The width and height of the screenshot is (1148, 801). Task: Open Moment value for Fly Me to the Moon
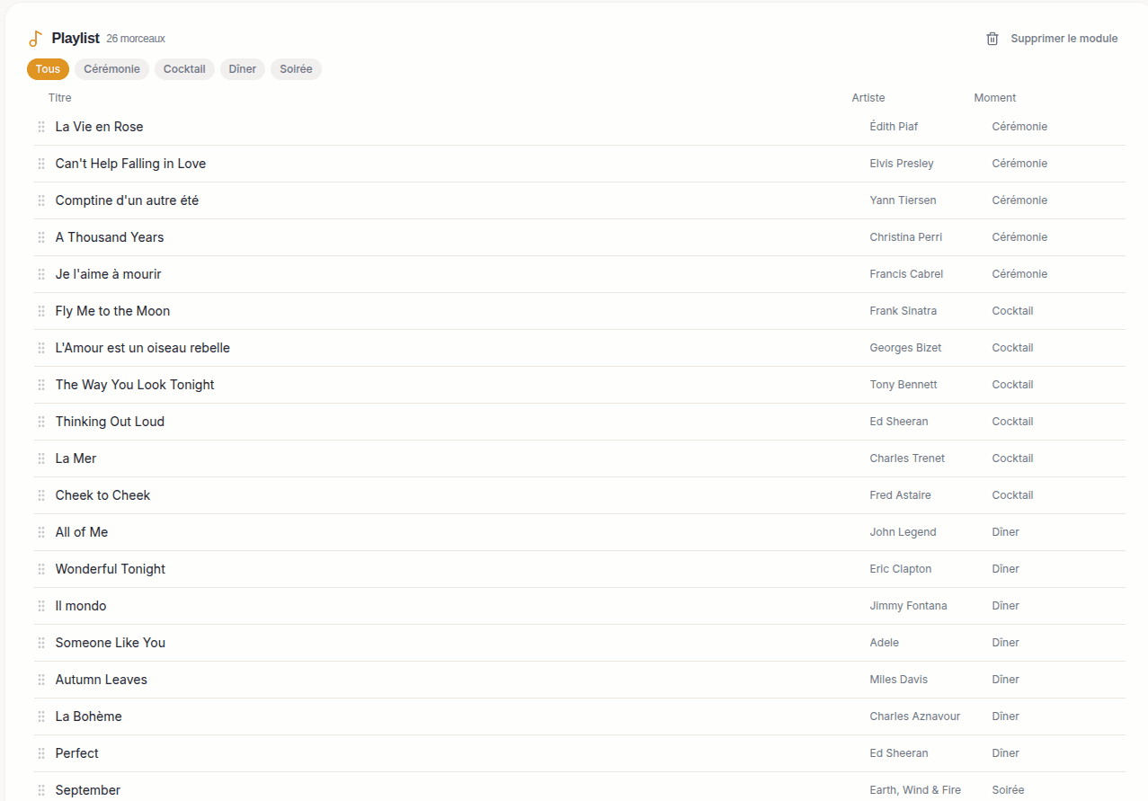(x=1012, y=311)
